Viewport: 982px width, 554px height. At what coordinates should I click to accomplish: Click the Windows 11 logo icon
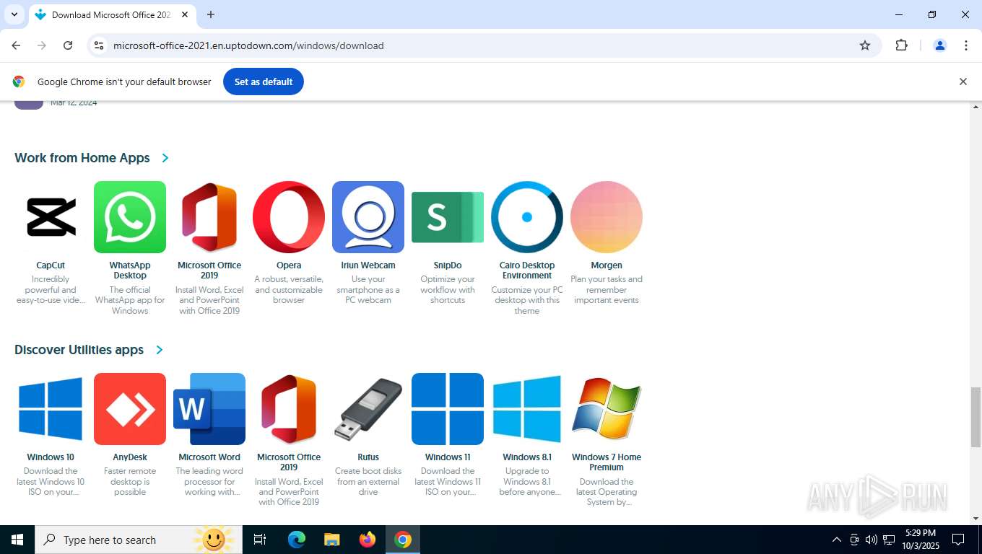click(448, 409)
